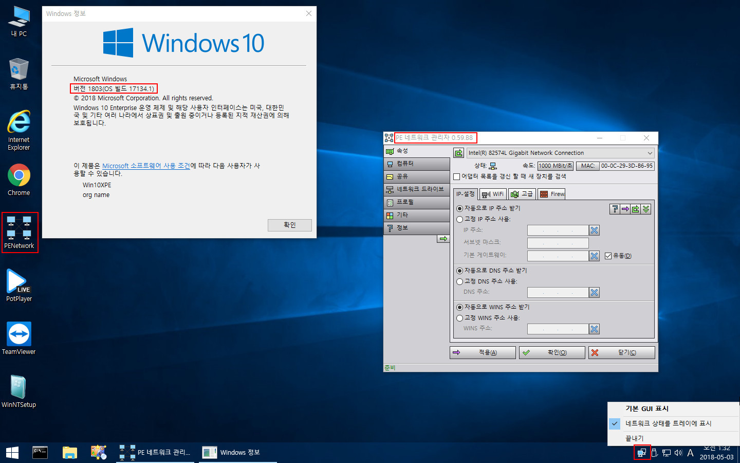Select 기본 GUI 표시 in tray menu
This screenshot has height=463, width=740.
click(673, 408)
